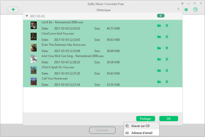Close the Historique panel
This screenshot has width=205, height=137.
click(x=178, y=9)
